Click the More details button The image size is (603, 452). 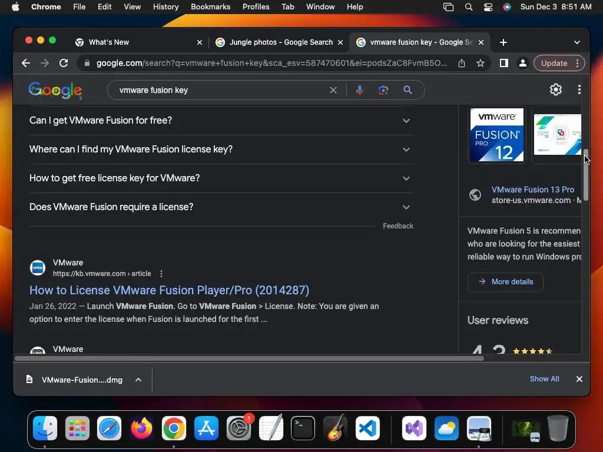tap(505, 282)
